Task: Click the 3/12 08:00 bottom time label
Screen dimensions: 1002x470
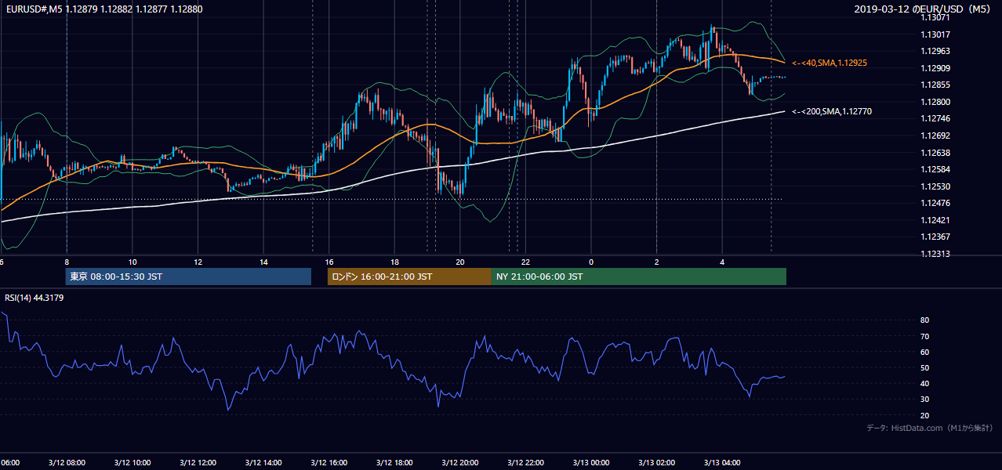Action: pos(67,463)
